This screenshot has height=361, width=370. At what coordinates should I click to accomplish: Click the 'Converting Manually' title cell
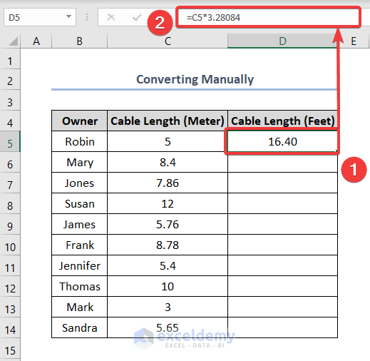coord(195,79)
